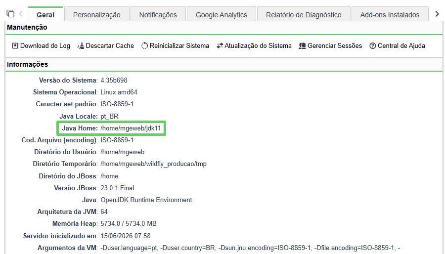Click the Download do Log icon

click(x=15, y=45)
